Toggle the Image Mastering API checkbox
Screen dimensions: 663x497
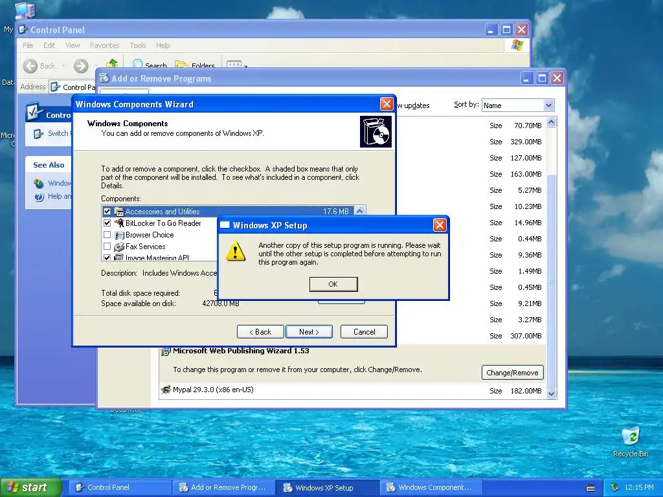pos(107,257)
